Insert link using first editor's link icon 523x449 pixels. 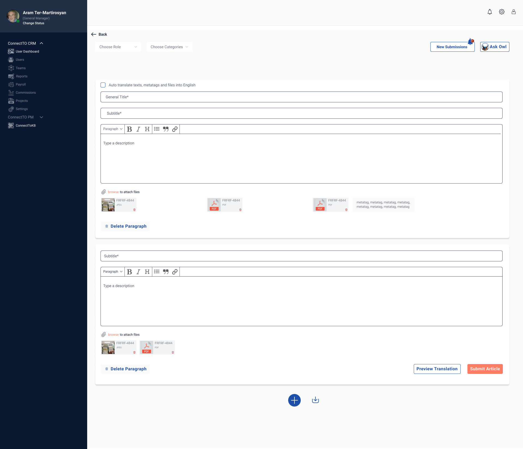coord(175,129)
